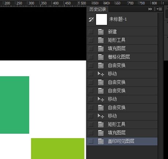Image resolution: width=168 pixels, height=159 pixels.
Task: Click the move icon of the last 移动 state
Action: 101,116
